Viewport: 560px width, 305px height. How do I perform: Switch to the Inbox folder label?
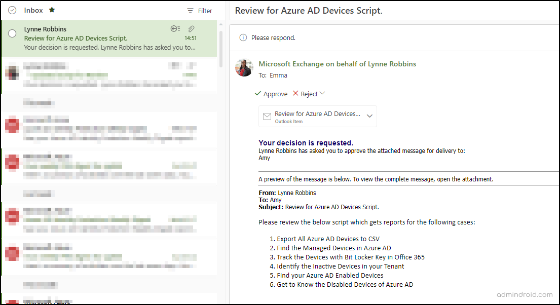33,10
